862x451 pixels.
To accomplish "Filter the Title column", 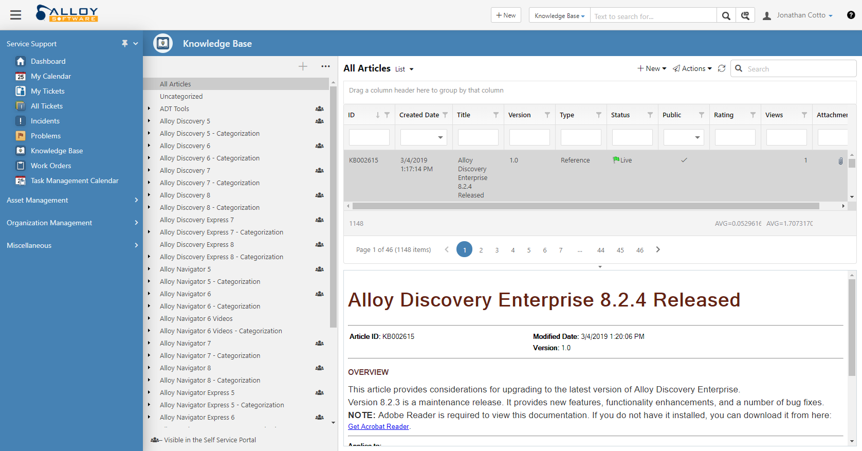I will (496, 115).
